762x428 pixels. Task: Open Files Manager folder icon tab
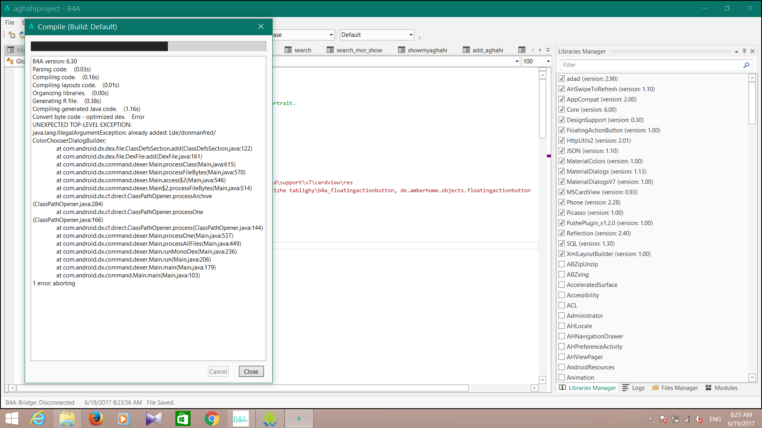[655, 388]
